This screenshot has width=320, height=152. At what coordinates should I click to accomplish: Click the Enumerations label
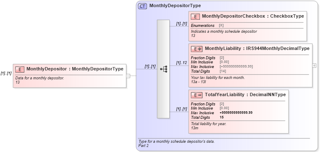click(203, 26)
